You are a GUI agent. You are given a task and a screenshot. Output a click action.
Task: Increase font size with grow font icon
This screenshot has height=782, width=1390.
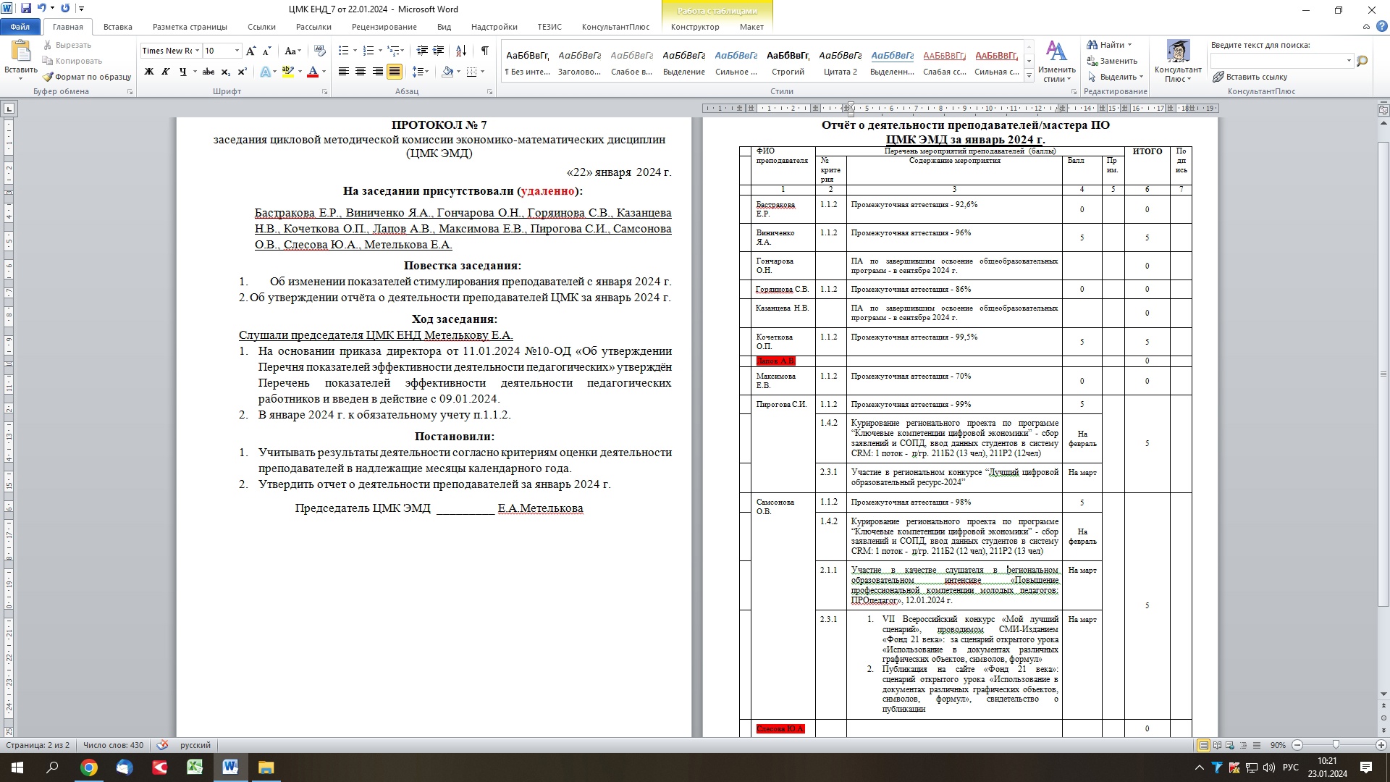250,51
